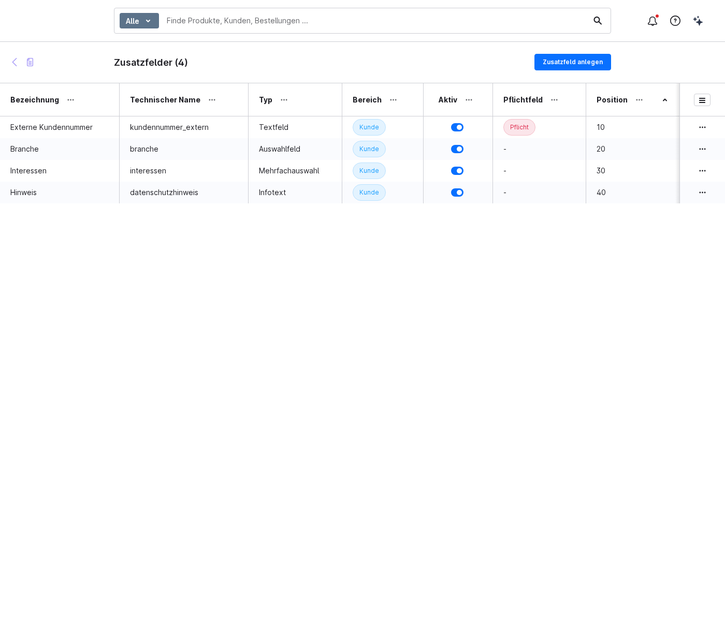This screenshot has width=725, height=621.
Task: Click the Kunde badge in Branche row
Action: point(369,149)
